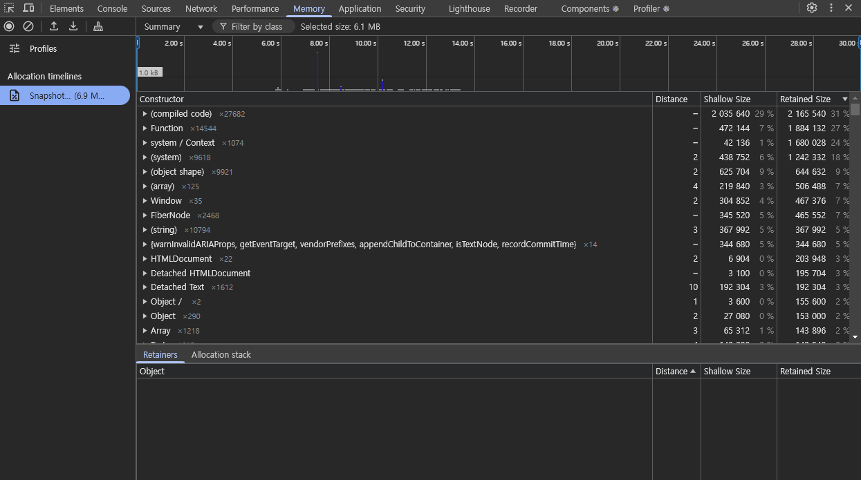Switch to the Allocation stack tab
The image size is (861, 480).
tap(221, 355)
